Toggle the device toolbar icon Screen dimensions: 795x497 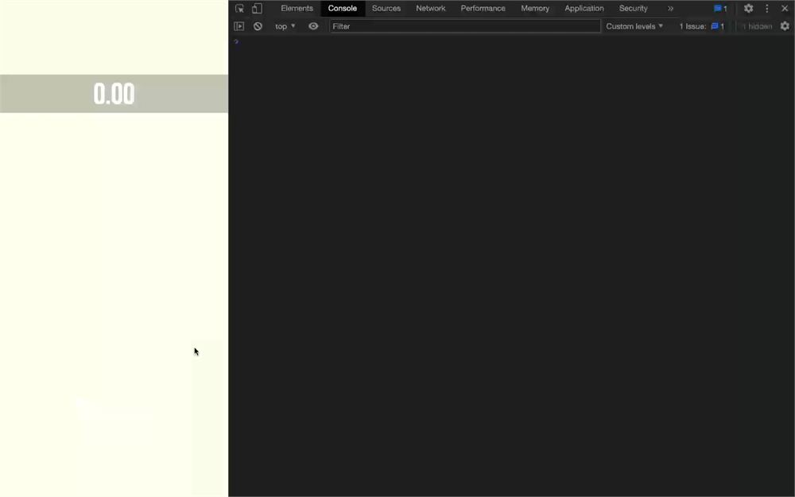coord(257,9)
